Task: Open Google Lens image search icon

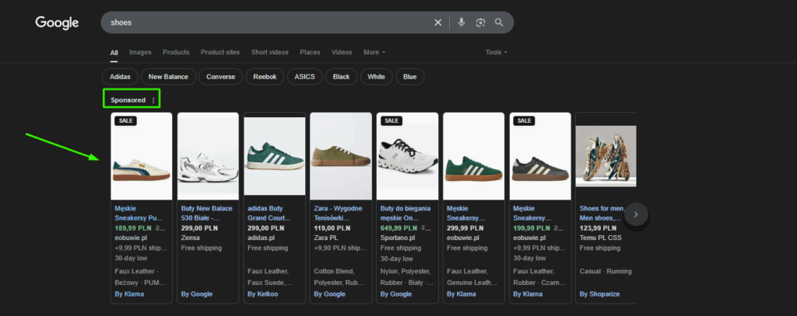Action: pyautogui.click(x=480, y=23)
